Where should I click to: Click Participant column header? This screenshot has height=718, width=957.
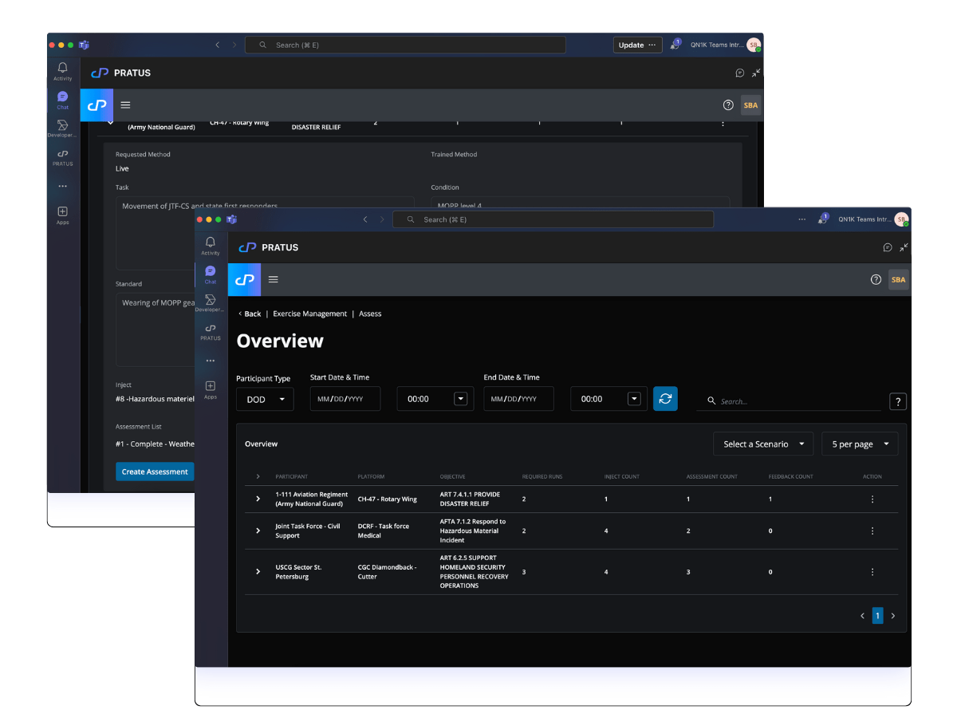coord(292,476)
